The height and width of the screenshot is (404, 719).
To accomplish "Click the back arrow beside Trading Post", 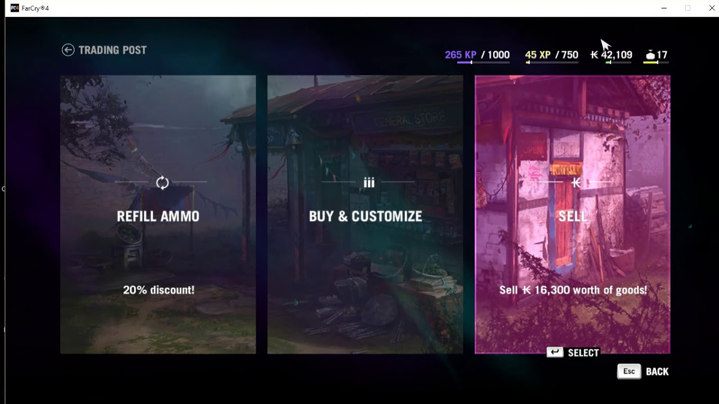I will click(x=68, y=50).
